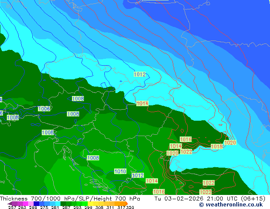Click the 1006 isobar label

coord(44,109)
